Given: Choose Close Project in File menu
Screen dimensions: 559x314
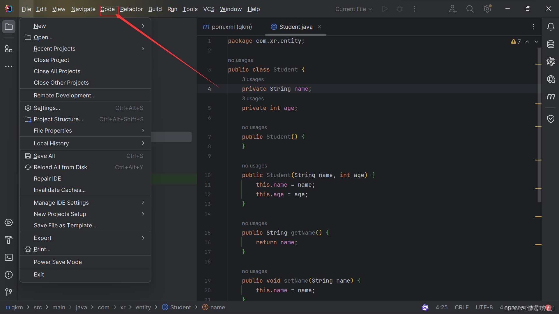Looking at the screenshot, I should click(85, 60).
